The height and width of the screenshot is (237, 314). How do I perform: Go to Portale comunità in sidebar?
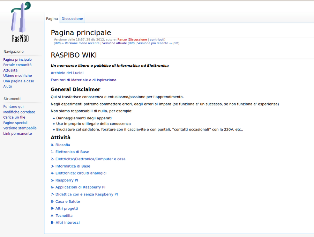[x=17, y=65]
